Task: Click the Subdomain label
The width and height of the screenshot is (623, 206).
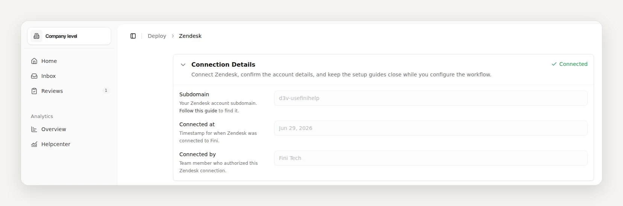Action: [x=194, y=94]
